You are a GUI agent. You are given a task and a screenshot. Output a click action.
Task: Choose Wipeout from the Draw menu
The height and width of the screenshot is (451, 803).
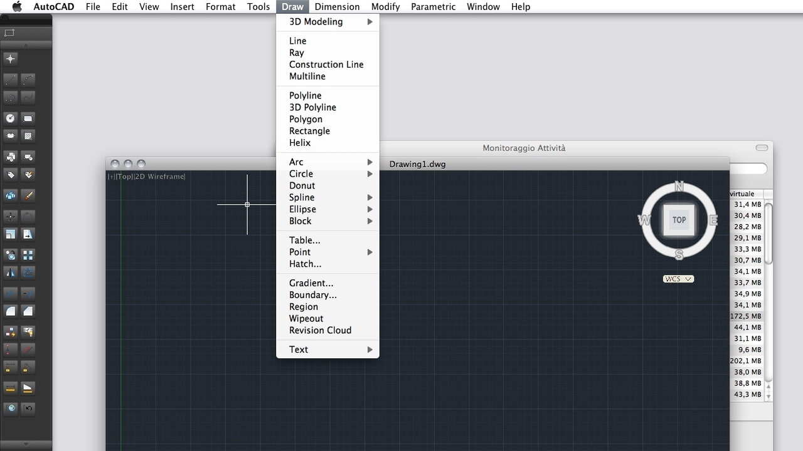[x=327, y=318]
